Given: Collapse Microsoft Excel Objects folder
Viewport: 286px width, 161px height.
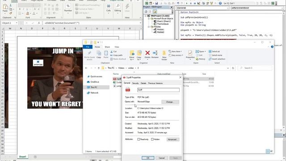Looking at the screenshot, I should point(149,19).
